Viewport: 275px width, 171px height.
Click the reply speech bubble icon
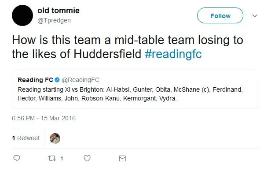pos(17,158)
